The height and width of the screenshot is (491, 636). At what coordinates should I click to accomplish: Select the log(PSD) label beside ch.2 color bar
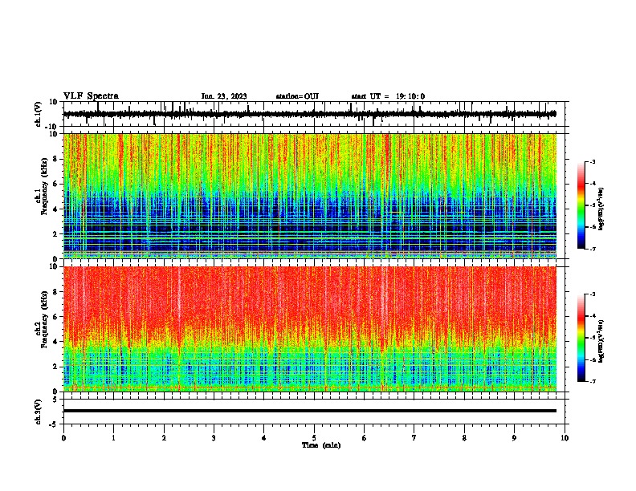(601, 341)
